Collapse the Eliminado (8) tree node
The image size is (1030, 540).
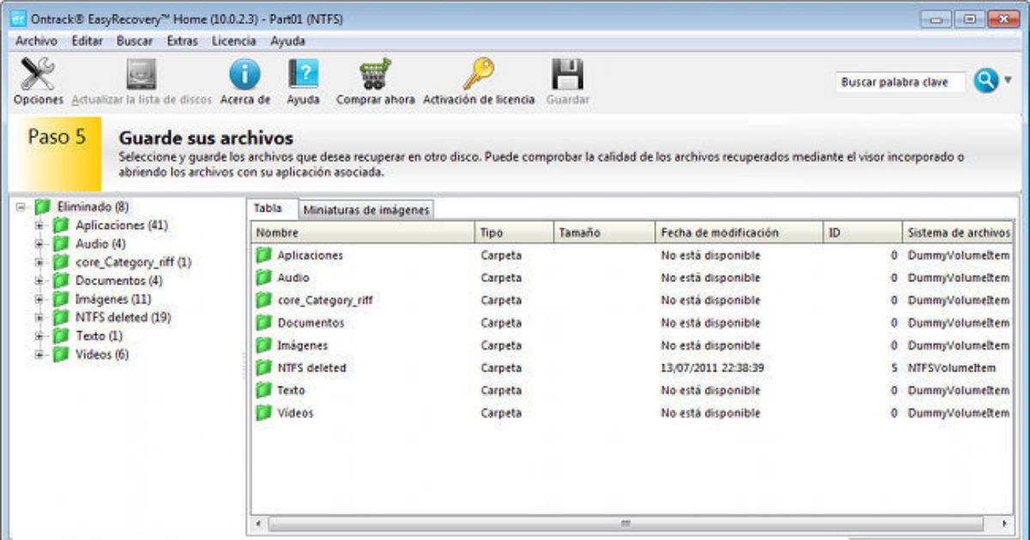pos(21,207)
